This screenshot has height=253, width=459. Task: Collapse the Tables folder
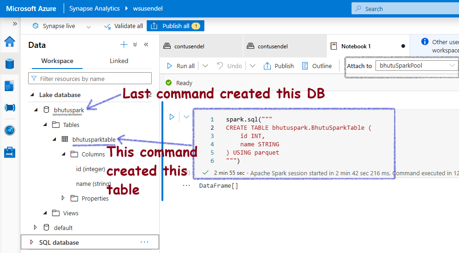[45, 125]
